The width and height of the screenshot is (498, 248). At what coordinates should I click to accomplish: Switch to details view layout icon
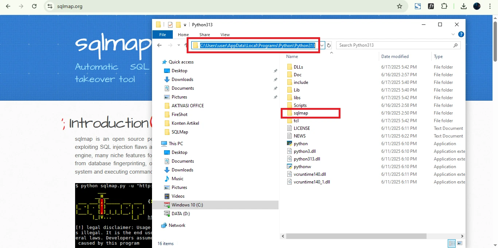pos(452,243)
